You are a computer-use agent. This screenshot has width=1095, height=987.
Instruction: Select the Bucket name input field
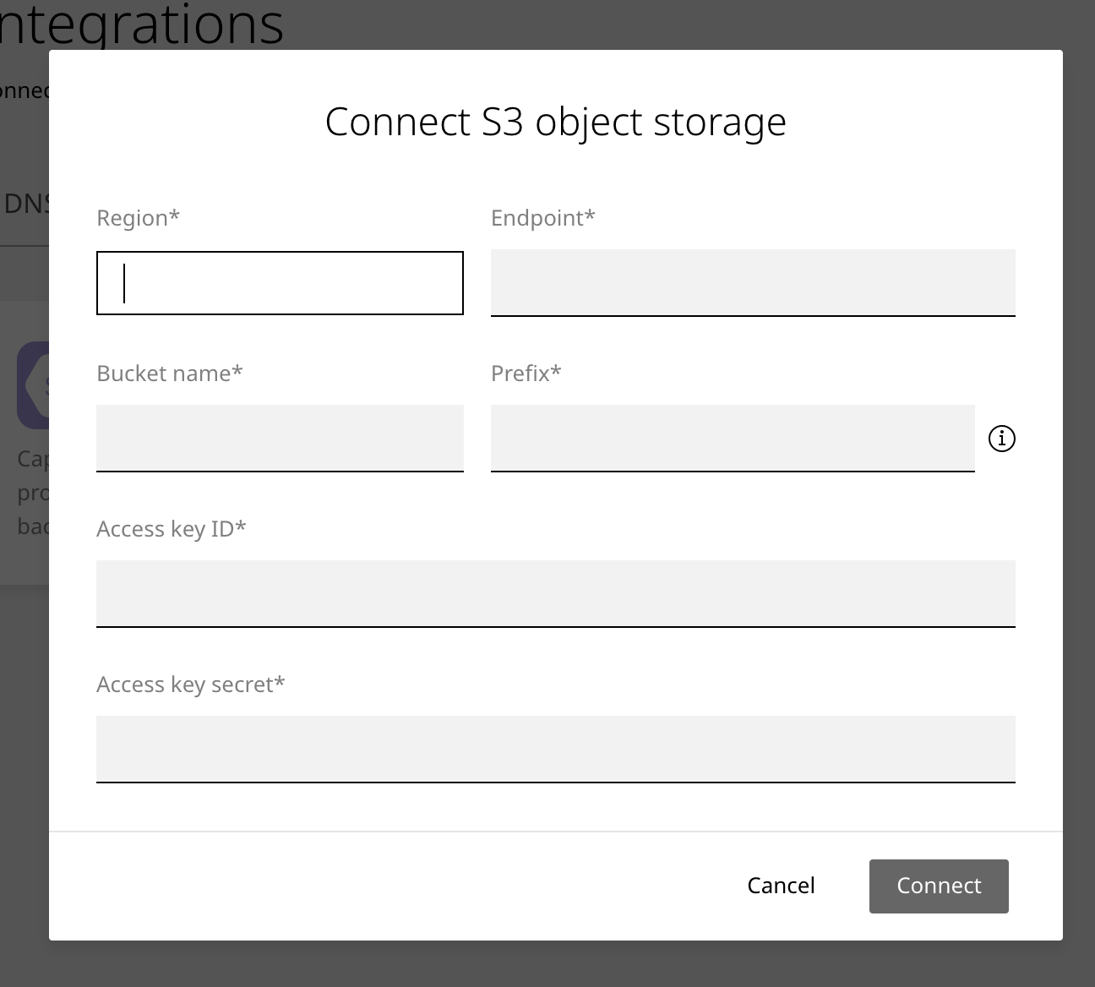click(x=280, y=438)
